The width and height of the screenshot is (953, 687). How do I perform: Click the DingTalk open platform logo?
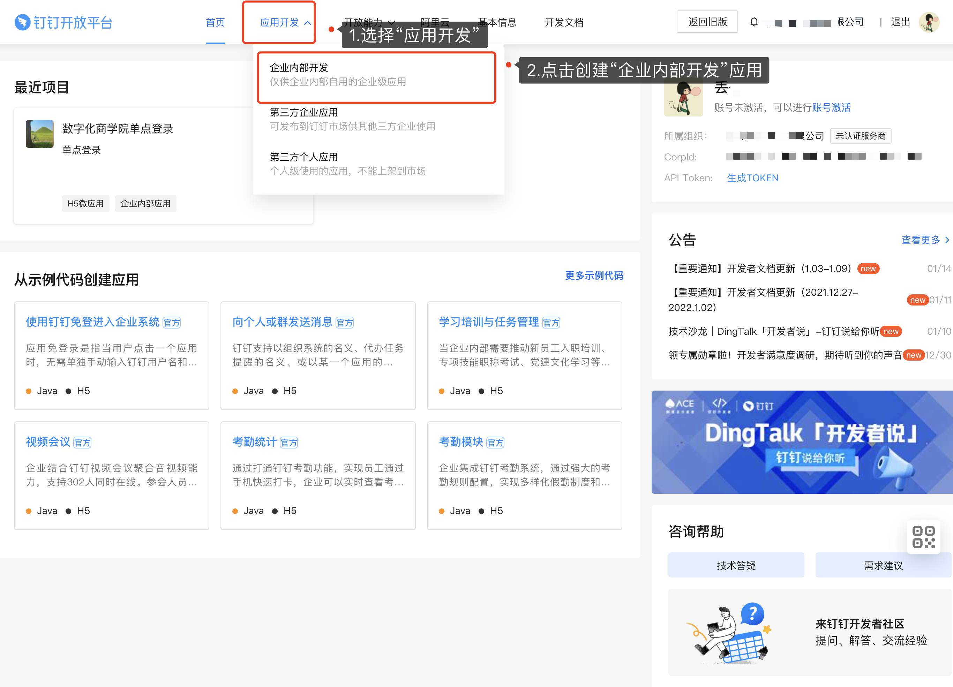(63, 22)
